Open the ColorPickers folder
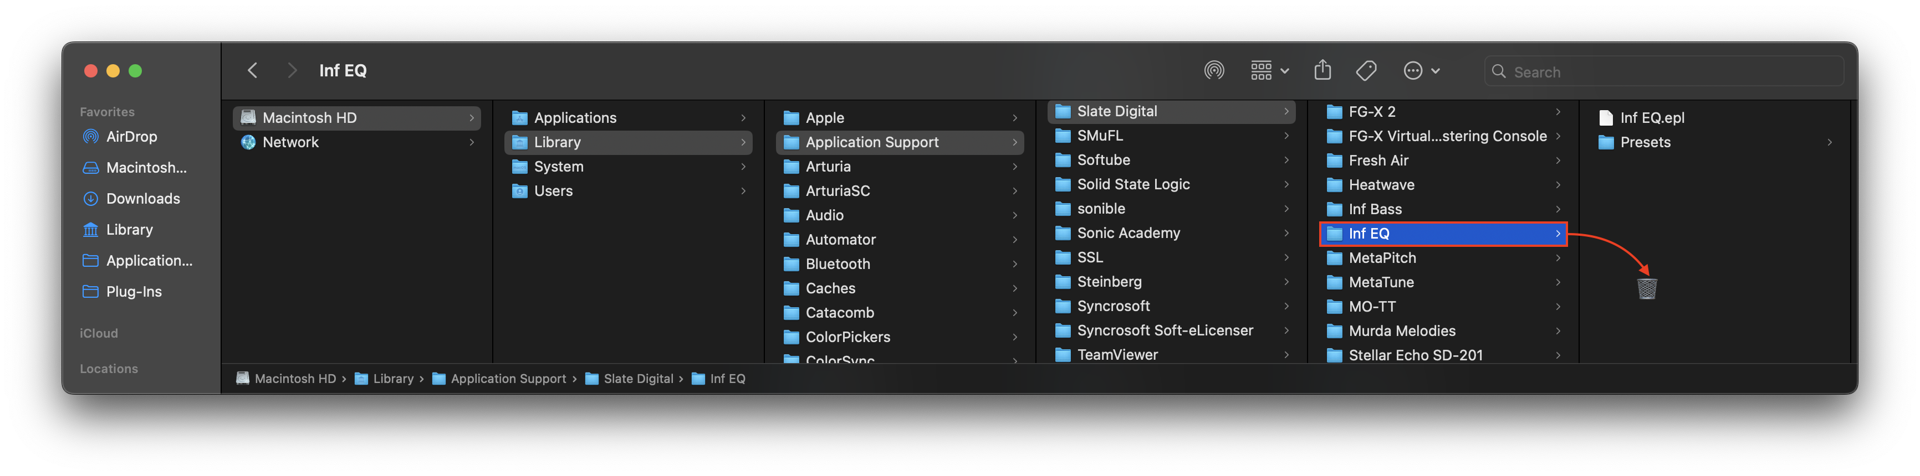 (900, 338)
